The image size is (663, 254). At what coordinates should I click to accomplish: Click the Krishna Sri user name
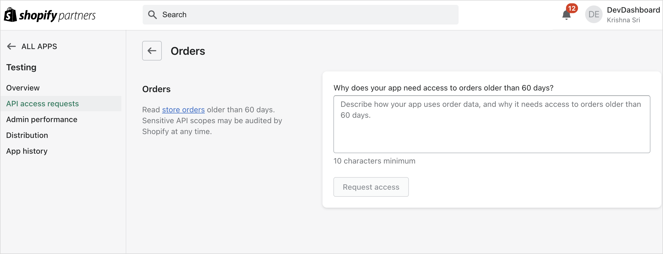(x=623, y=20)
